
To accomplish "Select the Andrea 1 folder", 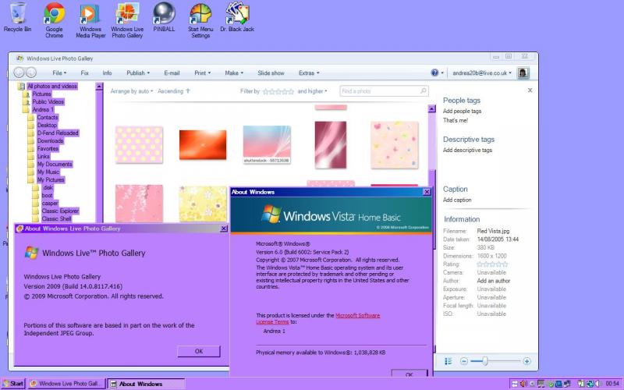I will click(x=43, y=109).
